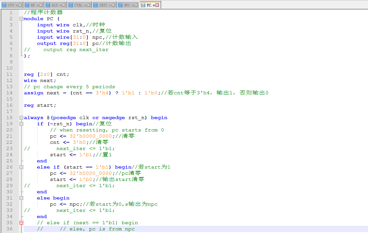The image size is (368, 233).
Task: Click 'npc' in the input wire[31:0] declaration
Action: pos(97,37)
